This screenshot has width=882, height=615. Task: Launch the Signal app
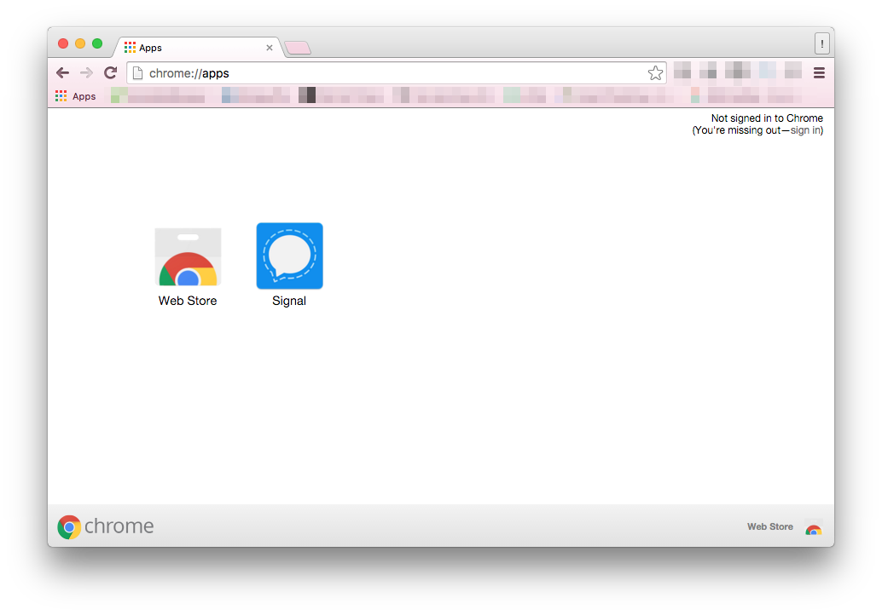coord(289,256)
